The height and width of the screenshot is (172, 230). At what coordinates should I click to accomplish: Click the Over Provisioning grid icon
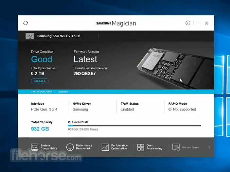(x=141, y=147)
